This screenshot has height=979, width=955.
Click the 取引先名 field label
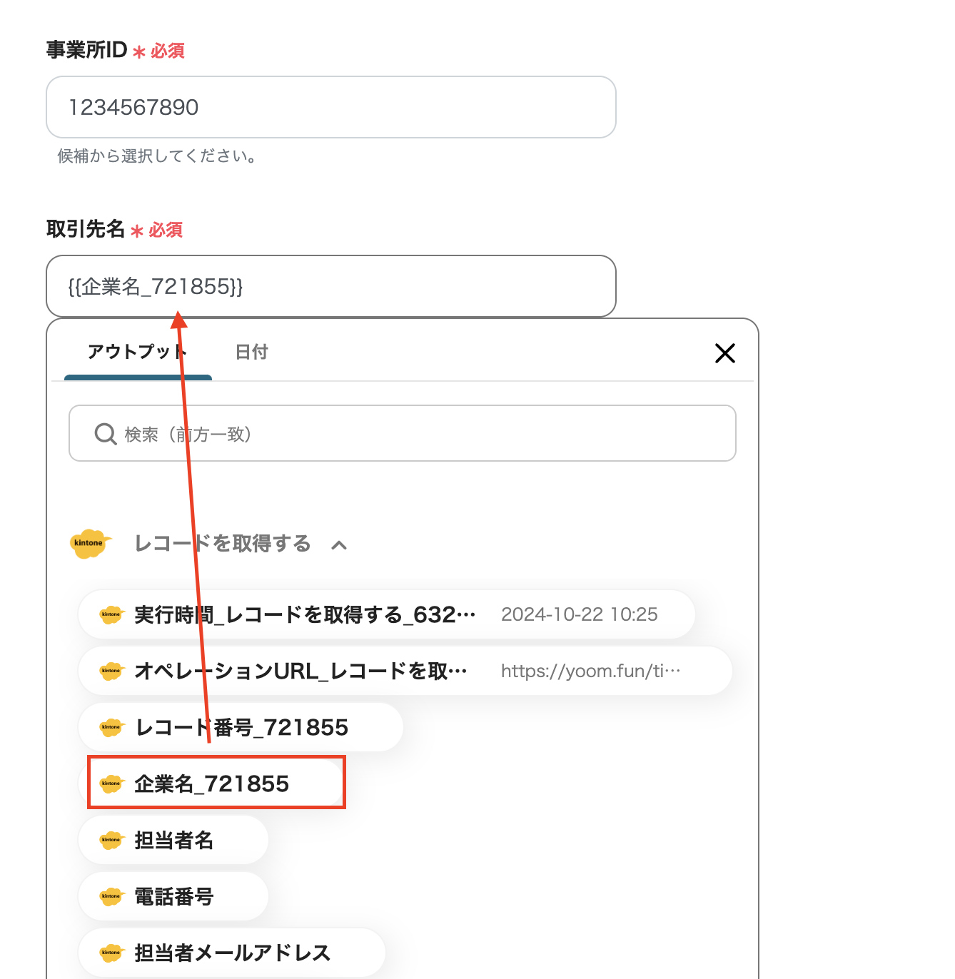86,229
